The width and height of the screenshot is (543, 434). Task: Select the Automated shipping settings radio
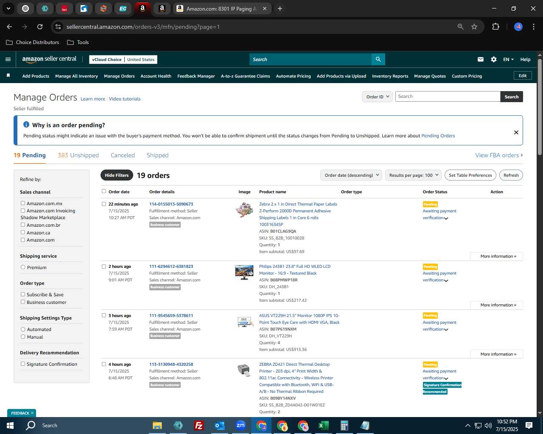pyautogui.click(x=23, y=329)
